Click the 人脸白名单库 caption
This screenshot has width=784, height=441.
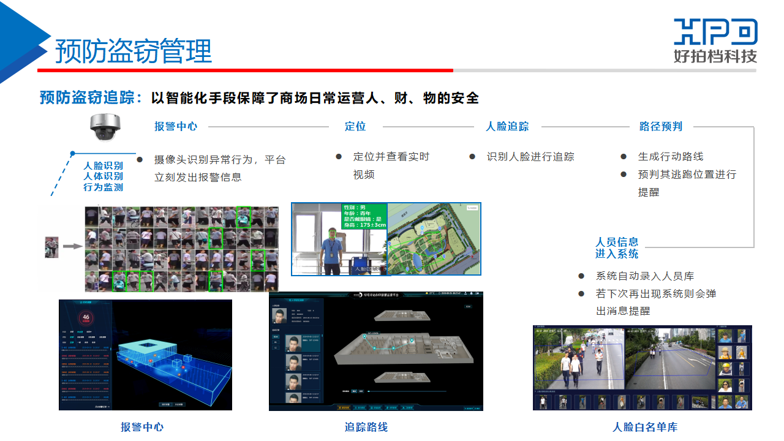[645, 428]
